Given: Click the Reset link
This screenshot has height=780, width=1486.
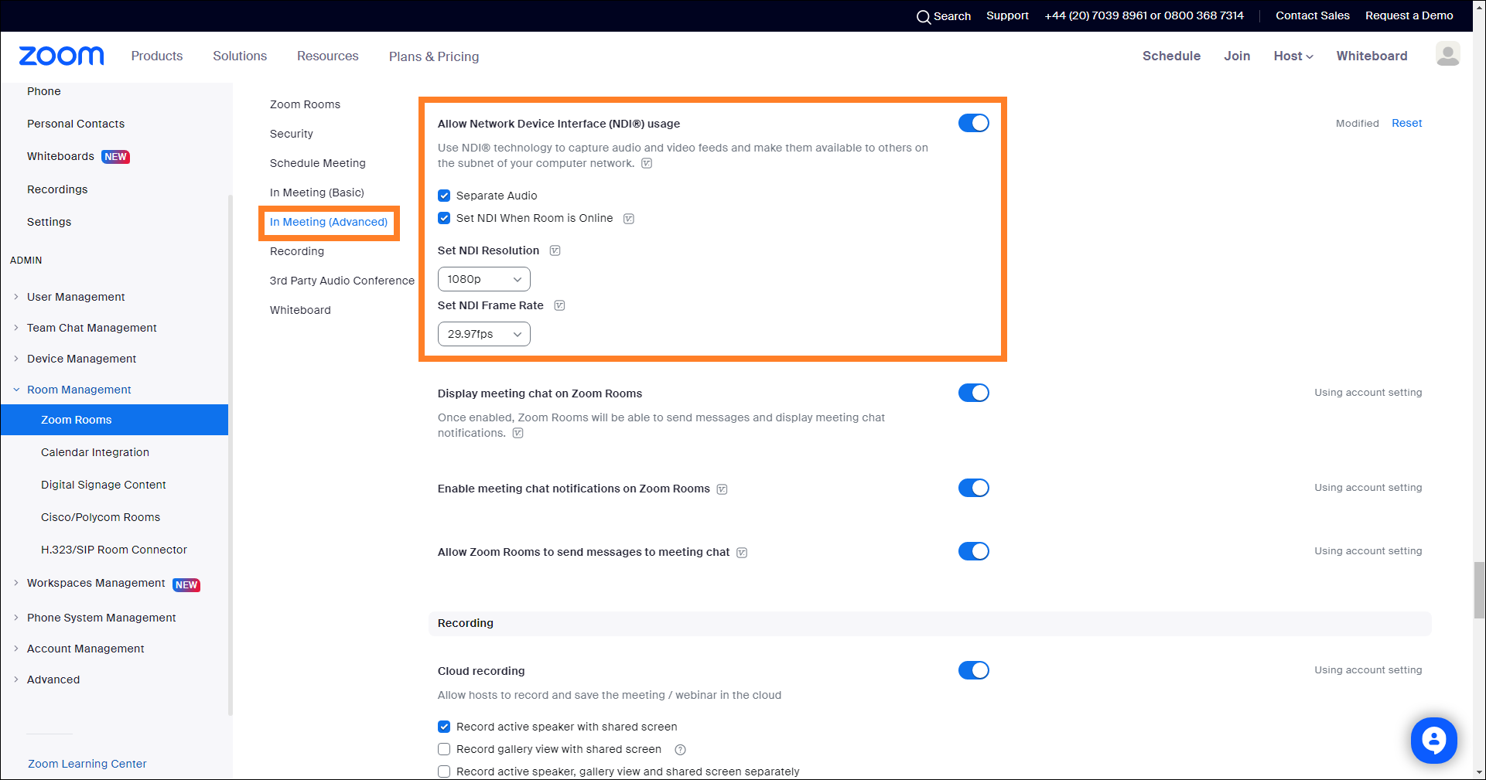Looking at the screenshot, I should click(1406, 123).
